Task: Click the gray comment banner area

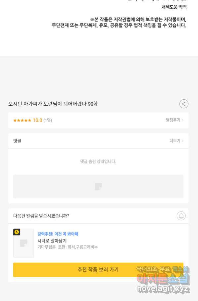Action: point(98,186)
